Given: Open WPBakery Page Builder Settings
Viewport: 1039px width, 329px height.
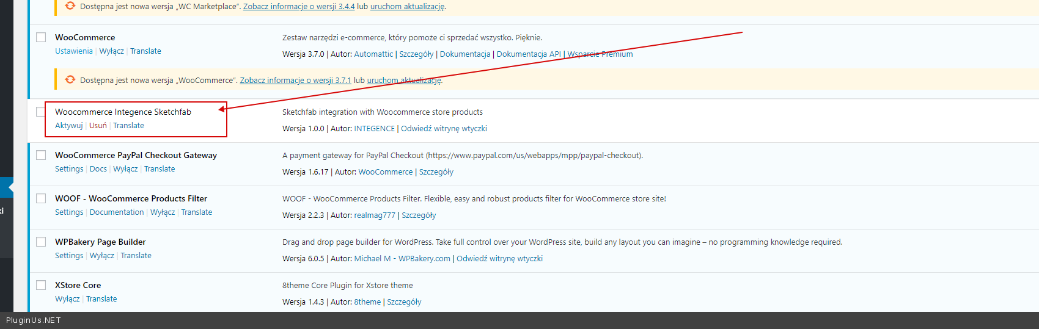Looking at the screenshot, I should point(69,256).
